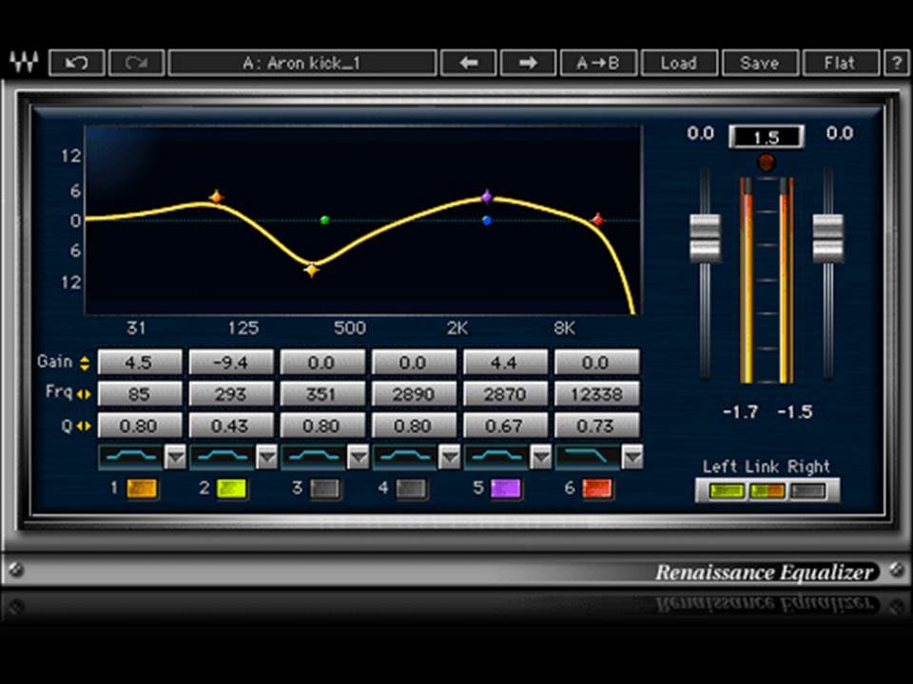This screenshot has width=913, height=684.
Task: Click the A→B copy button
Action: click(x=598, y=63)
